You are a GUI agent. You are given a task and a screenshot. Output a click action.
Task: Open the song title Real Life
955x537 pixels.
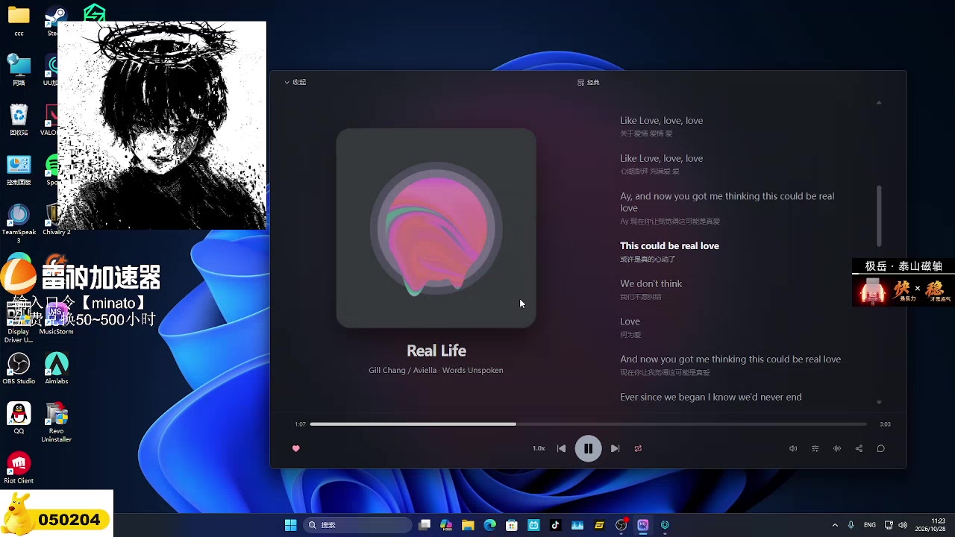point(436,351)
